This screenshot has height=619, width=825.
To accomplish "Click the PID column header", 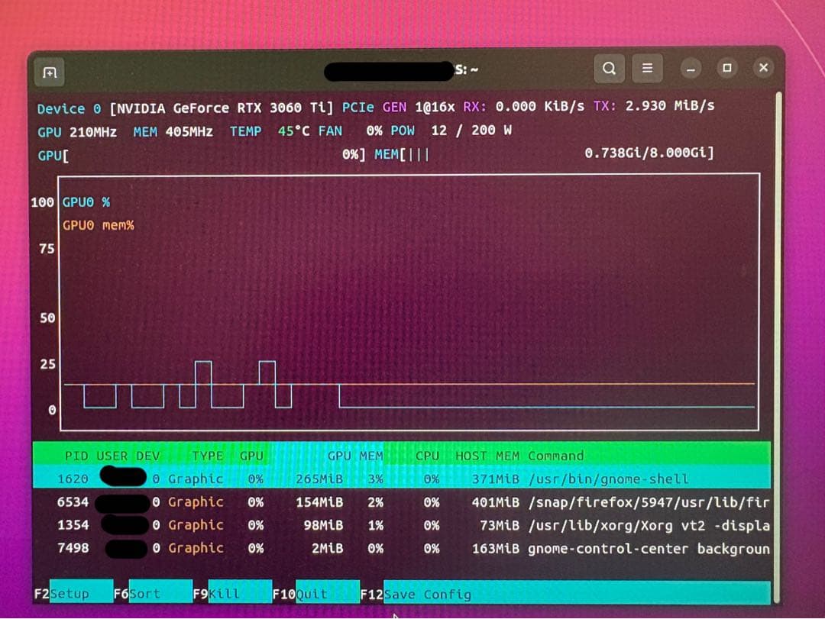I will pos(76,456).
